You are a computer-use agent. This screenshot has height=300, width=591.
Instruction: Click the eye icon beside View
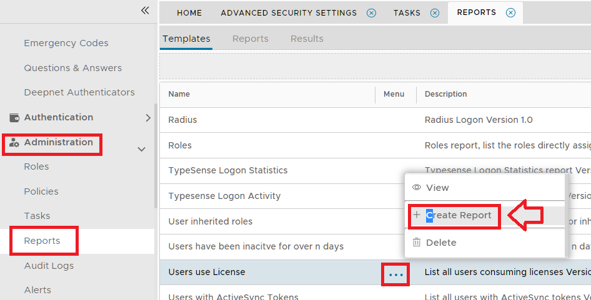(x=417, y=187)
